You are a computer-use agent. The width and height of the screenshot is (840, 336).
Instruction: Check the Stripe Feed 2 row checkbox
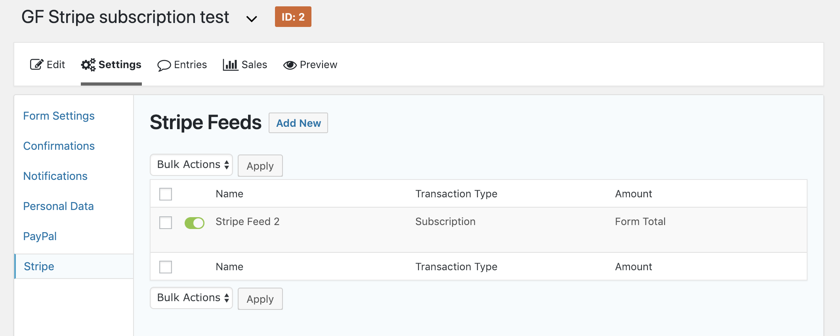point(166,223)
